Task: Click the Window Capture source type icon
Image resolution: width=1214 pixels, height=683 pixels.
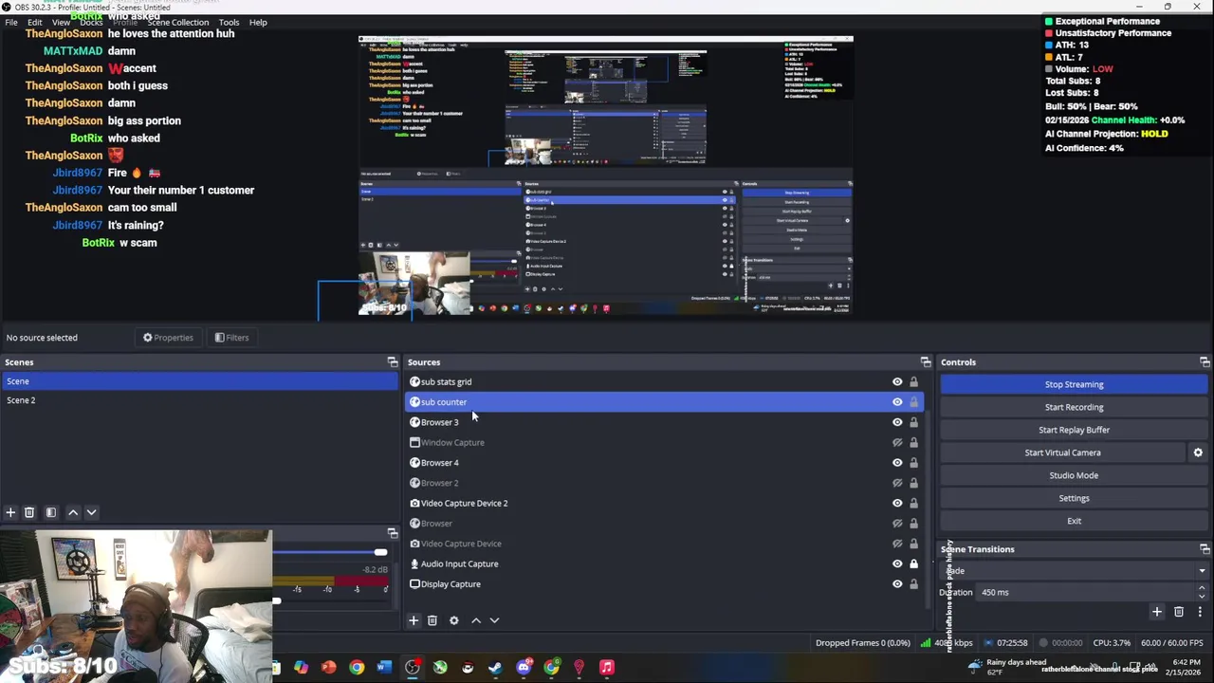Action: point(414,442)
